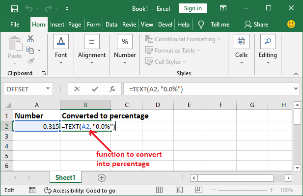Expand the Cells group
Viewport: 303px width, 196px height.
[x=241, y=49]
